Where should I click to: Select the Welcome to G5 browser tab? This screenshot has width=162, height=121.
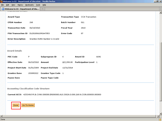[x=20, y=9]
